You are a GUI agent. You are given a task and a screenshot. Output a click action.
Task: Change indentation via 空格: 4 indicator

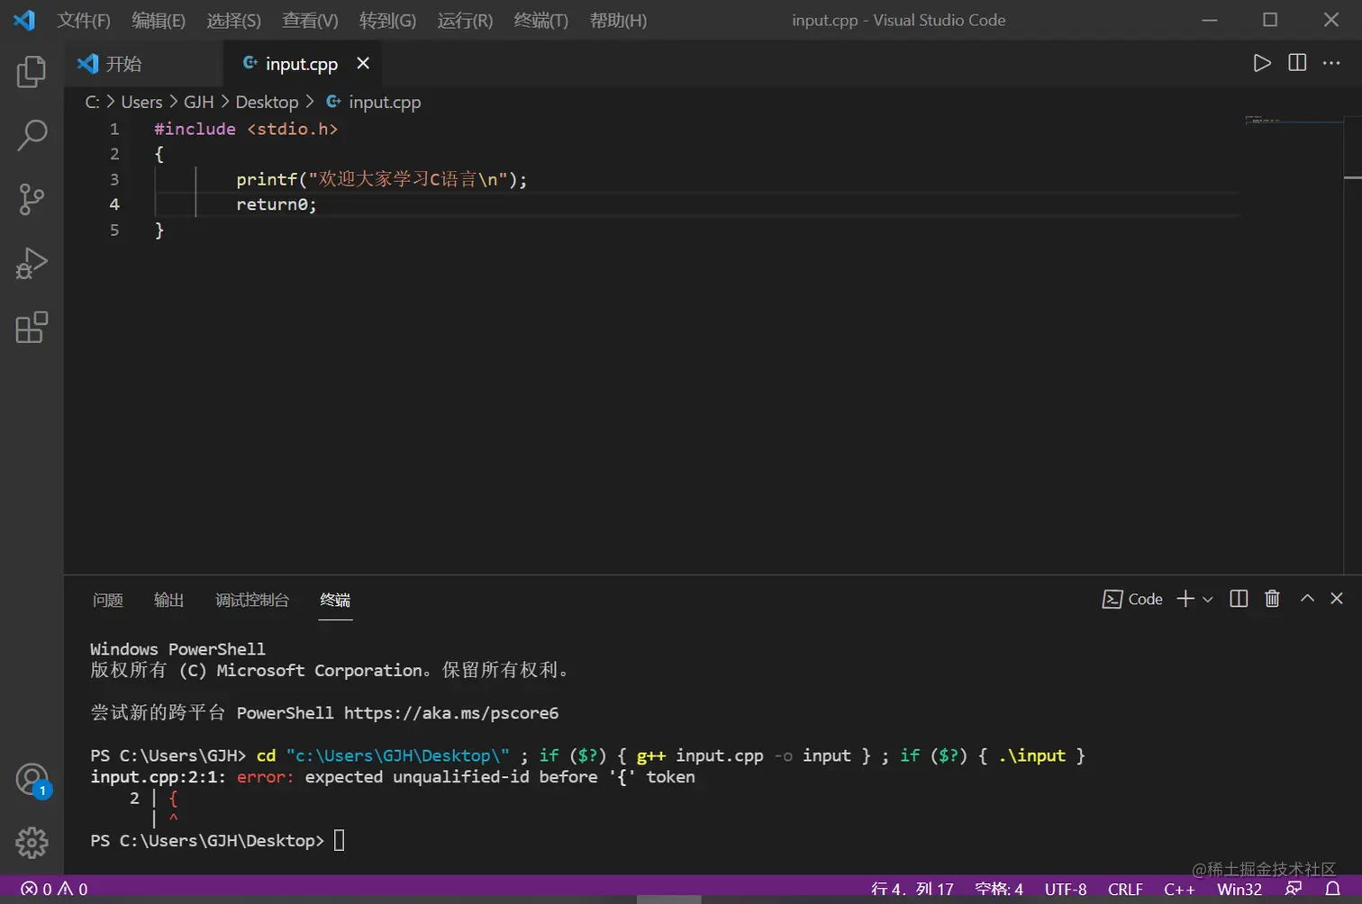click(x=999, y=889)
